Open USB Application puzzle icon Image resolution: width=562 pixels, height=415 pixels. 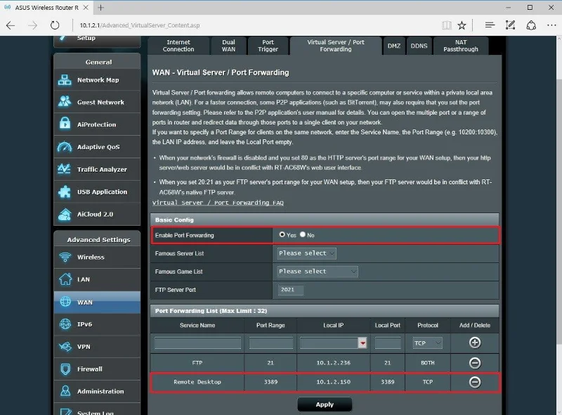[x=65, y=191]
